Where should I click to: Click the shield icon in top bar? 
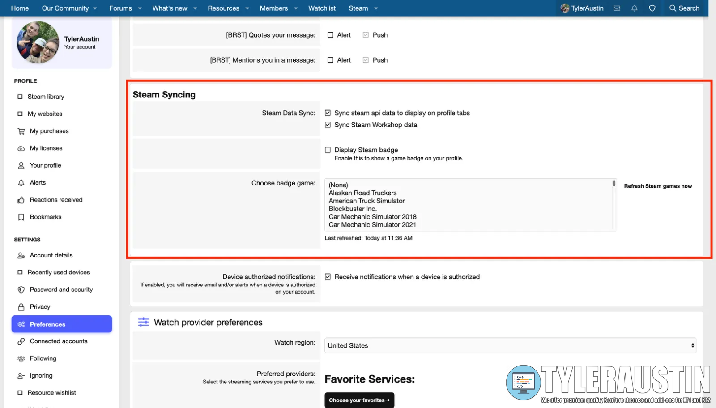[x=652, y=8]
